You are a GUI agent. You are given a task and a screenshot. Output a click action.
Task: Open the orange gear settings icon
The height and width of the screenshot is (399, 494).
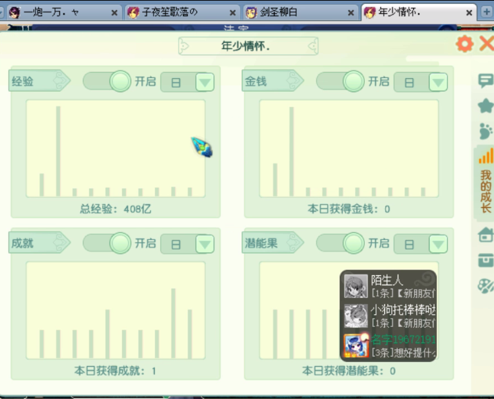click(x=464, y=44)
